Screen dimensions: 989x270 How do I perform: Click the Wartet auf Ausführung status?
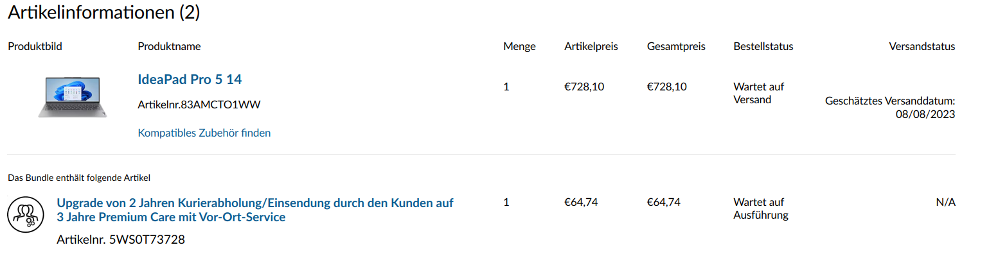(x=760, y=208)
